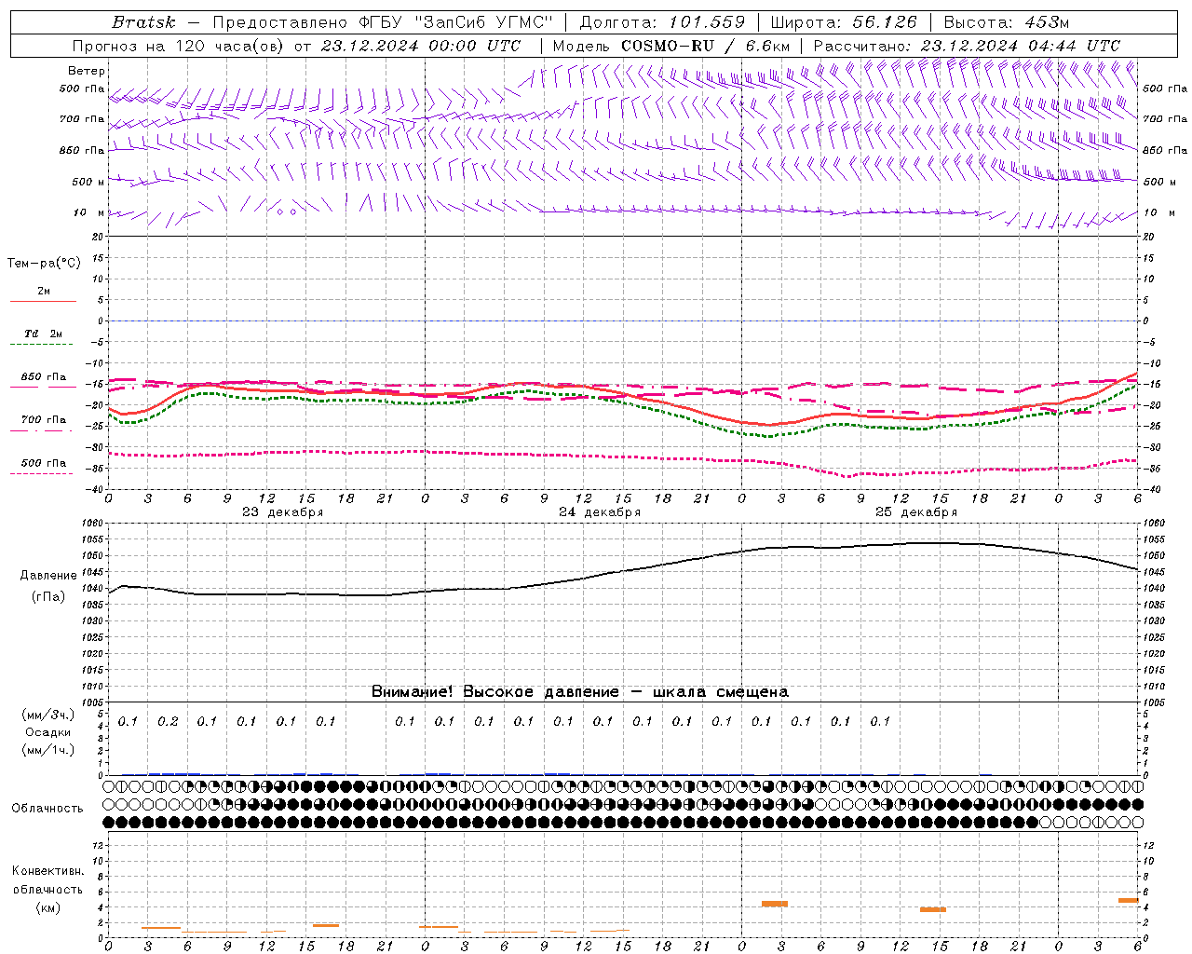Click the orange convective bar at 03h December 25
The image size is (1192, 954).
click(775, 904)
